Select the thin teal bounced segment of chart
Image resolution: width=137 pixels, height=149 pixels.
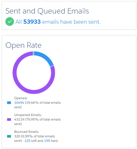click(33, 53)
